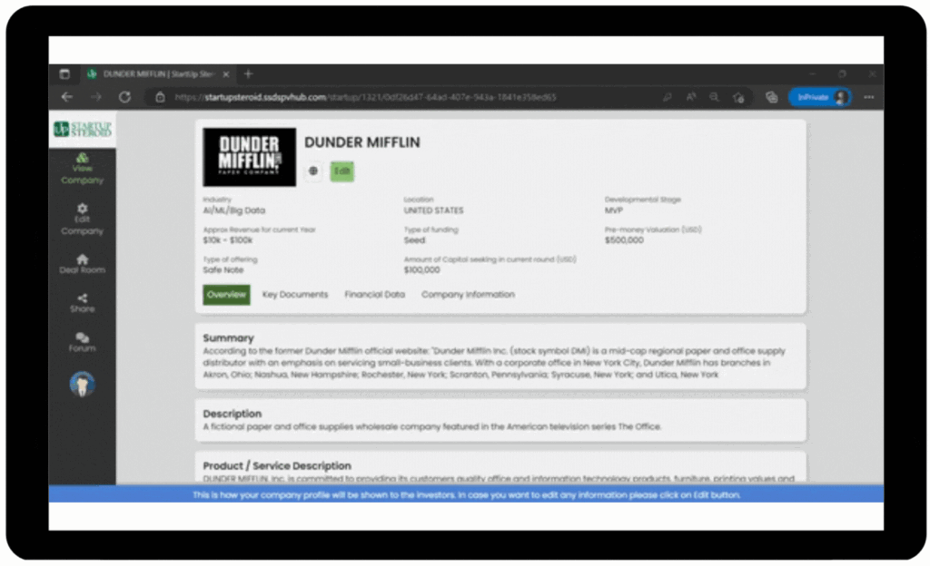Open Company Information tab

[x=468, y=294]
